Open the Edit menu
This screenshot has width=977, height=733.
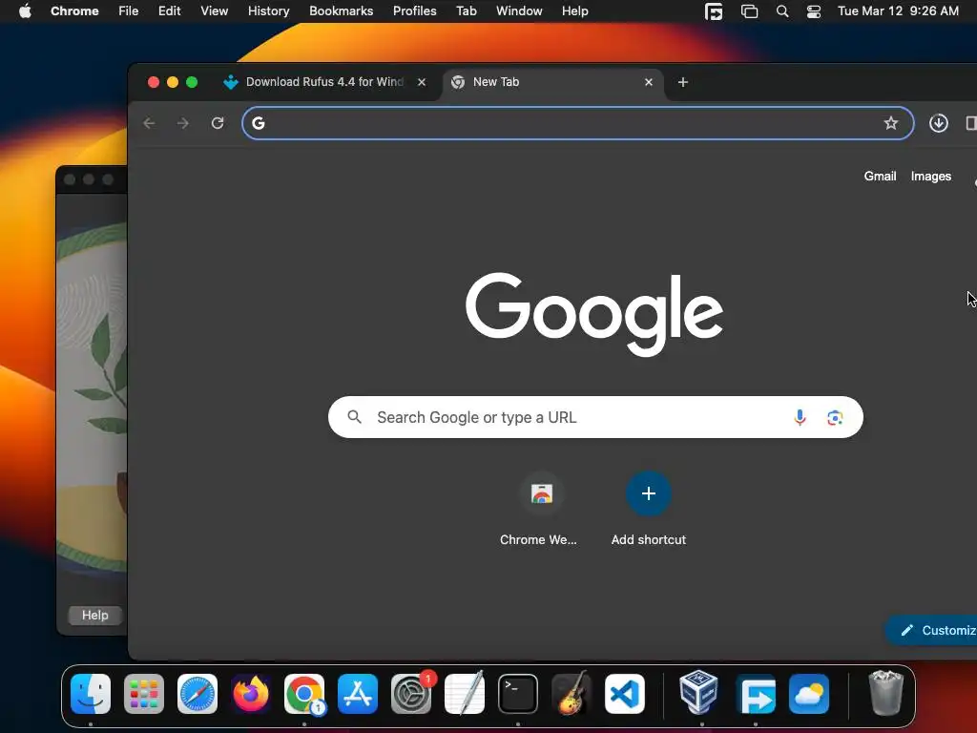pyautogui.click(x=170, y=11)
